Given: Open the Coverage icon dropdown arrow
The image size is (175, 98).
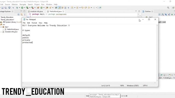Looking at the screenshot, I should click(30, 8).
